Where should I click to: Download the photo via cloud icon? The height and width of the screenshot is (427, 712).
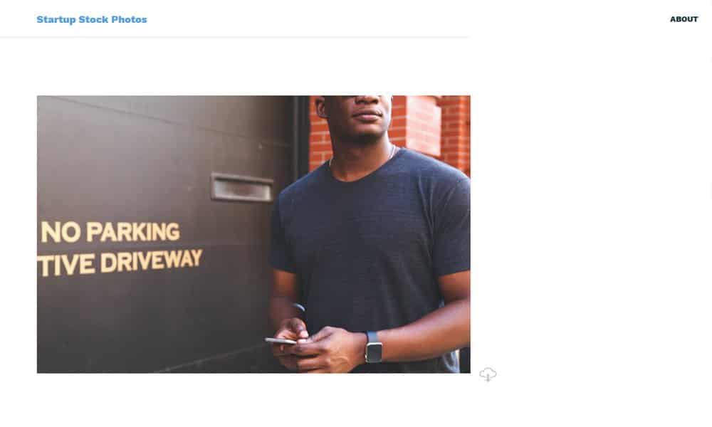[x=488, y=374]
